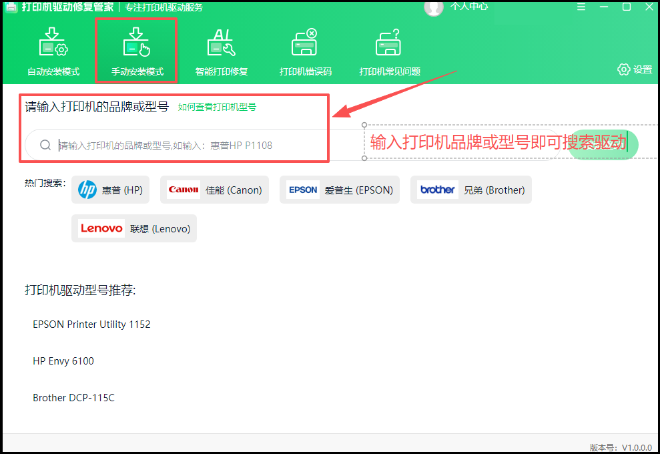The width and height of the screenshot is (660, 454).
Task: Click the magnifier icon in search box
Action: [x=45, y=145]
